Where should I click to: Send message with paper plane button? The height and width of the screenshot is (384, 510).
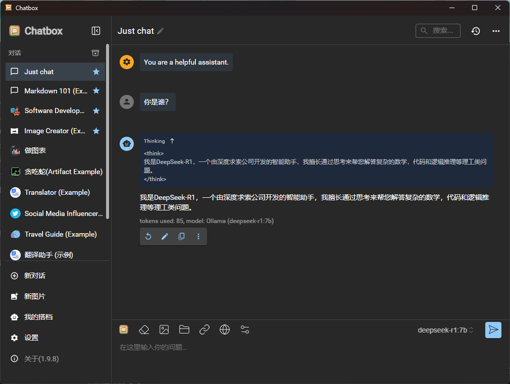pyautogui.click(x=493, y=330)
